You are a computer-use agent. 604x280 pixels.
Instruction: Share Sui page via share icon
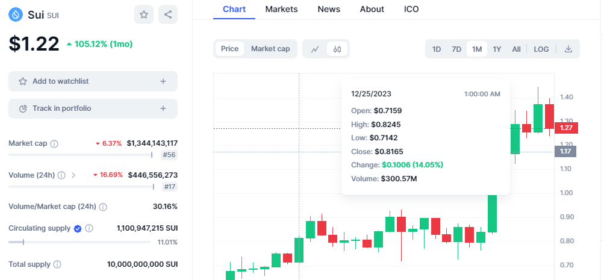(168, 14)
